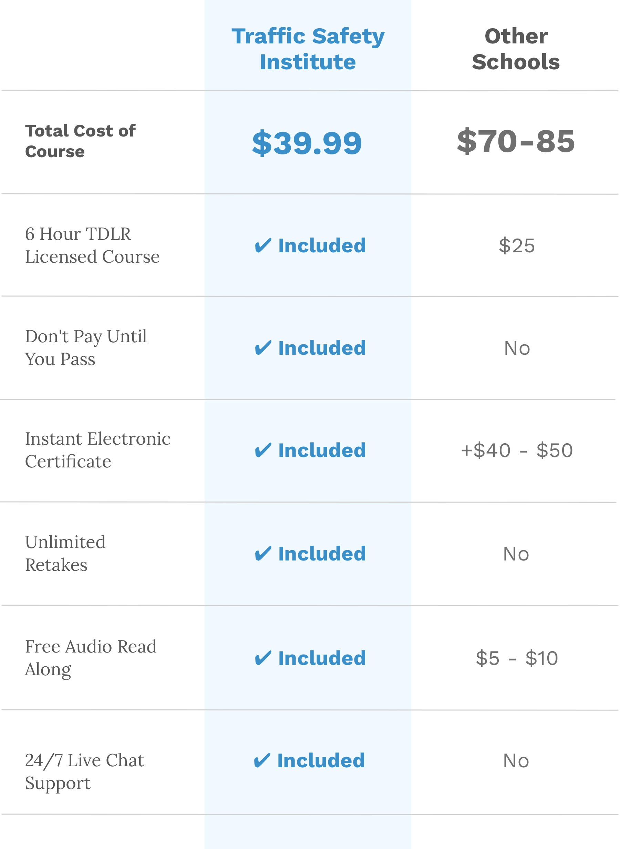Screen dimensions: 620x849
Task: Click the Unlimited Retakes checkmark icon
Action: pos(263,554)
